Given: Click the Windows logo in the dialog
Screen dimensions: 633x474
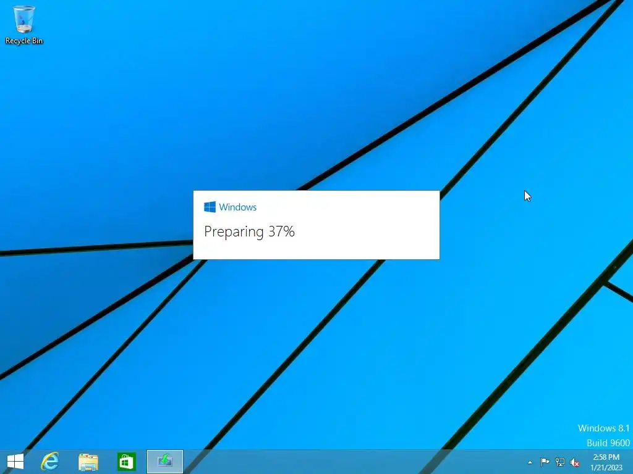Looking at the screenshot, I should tap(210, 207).
